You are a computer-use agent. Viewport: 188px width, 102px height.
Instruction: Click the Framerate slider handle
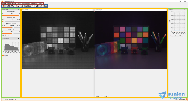point(4,21)
